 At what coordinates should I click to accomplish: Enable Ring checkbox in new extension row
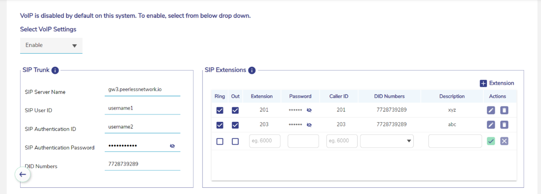point(220,141)
